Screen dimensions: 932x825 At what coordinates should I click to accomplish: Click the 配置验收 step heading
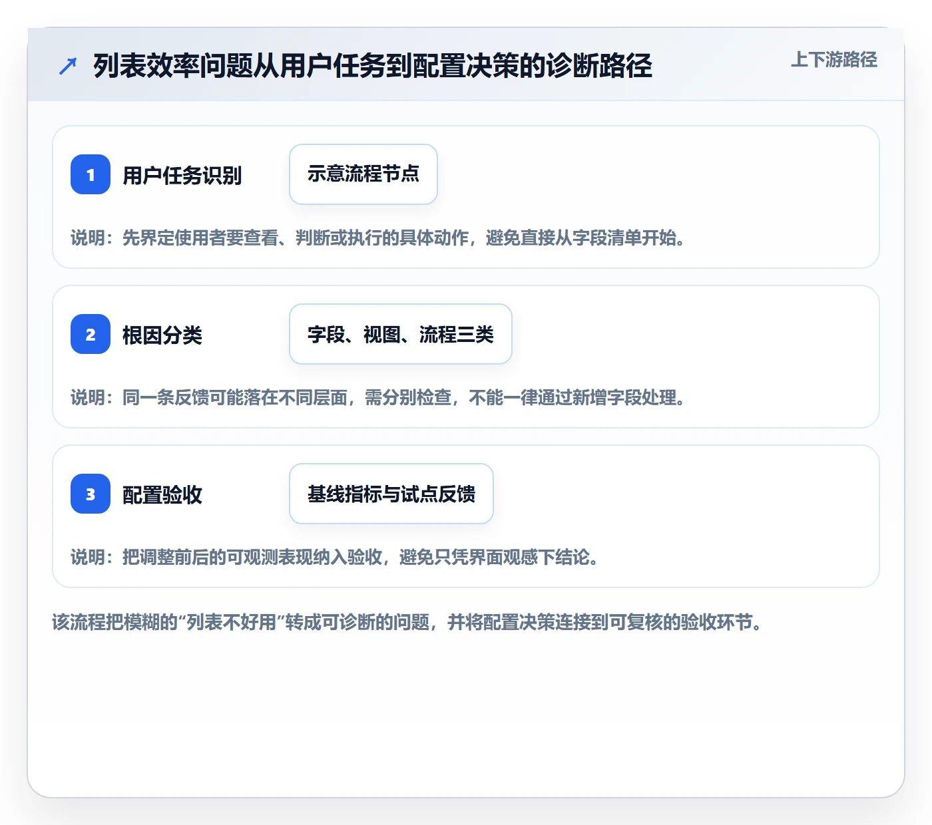coord(162,495)
